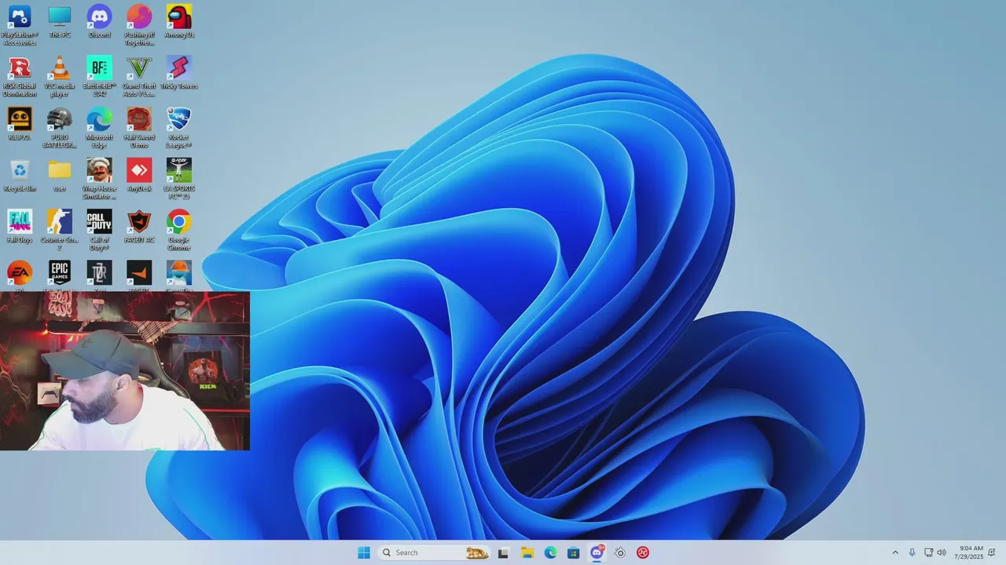The width and height of the screenshot is (1006, 565).
Task: Select the This PC desktop icon
Action: (60, 21)
